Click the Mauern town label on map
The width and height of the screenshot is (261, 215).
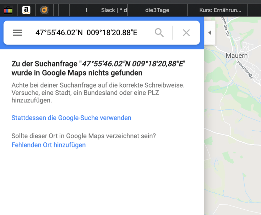pyautogui.click(x=236, y=56)
